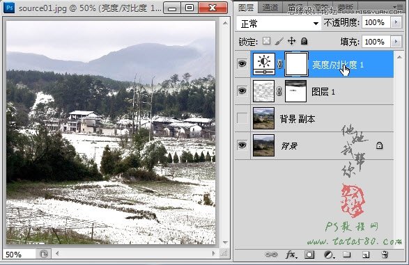The width and height of the screenshot is (409, 265).
Task: Hide the 背景 layer
Action: click(x=242, y=145)
